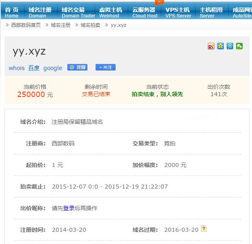Click the 西部数码首页 breadcrumb
252x244 pixels.
point(26,25)
